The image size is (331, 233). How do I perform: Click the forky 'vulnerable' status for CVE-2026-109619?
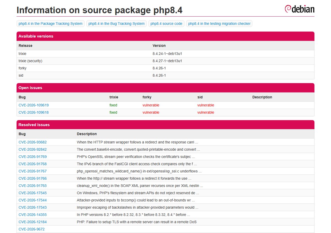(151, 105)
